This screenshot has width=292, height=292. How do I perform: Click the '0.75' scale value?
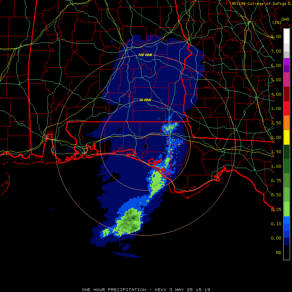[x=276, y=181]
